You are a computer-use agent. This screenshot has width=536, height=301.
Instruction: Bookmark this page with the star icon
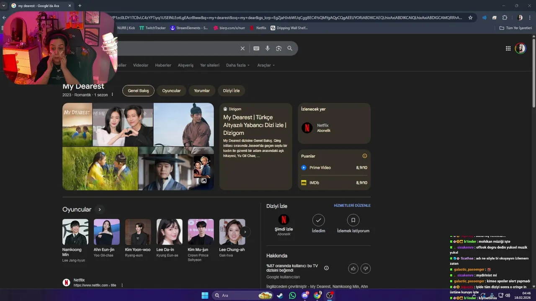pos(470,18)
